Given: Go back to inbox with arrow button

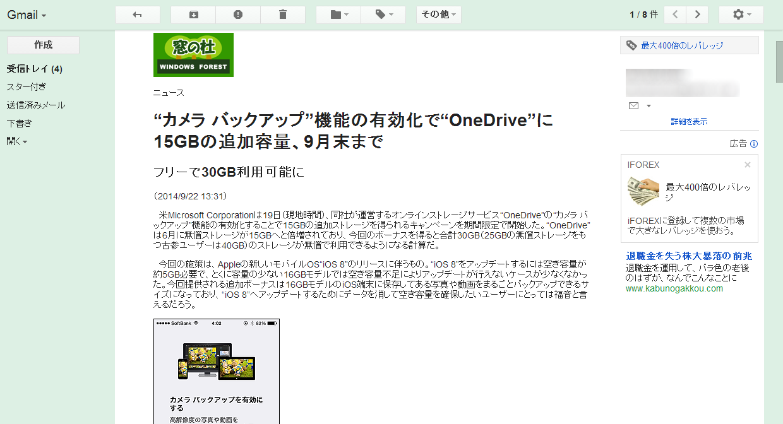Looking at the screenshot, I should 138,15.
